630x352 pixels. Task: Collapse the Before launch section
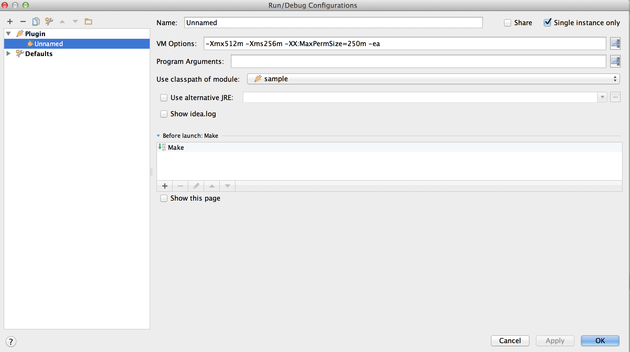point(158,136)
